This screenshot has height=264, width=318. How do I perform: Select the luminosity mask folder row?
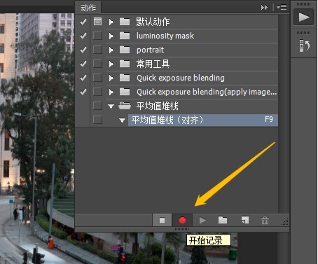[x=192, y=36]
